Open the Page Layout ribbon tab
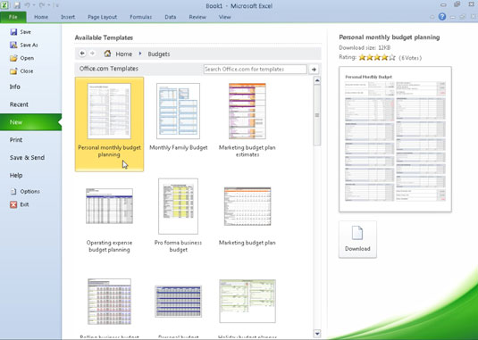This screenshot has width=478, height=340. click(x=102, y=17)
